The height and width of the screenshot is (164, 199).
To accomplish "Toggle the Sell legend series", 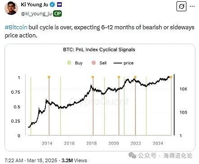I will 99,63.
